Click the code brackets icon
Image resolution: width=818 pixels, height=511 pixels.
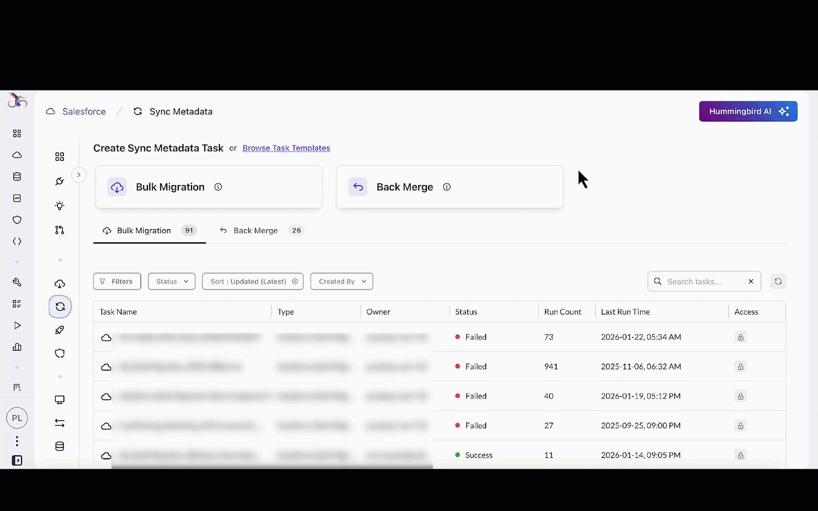coord(17,241)
